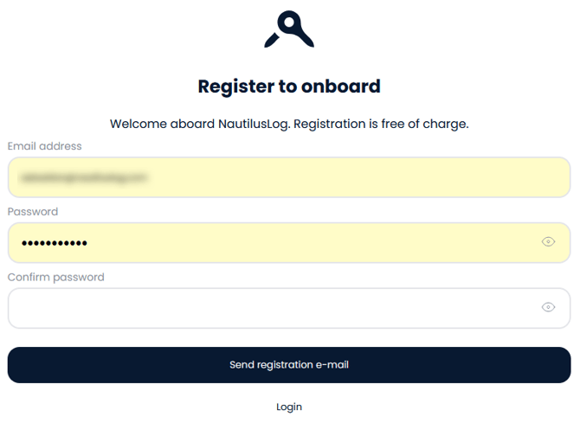Click the masked dots in Password field
This screenshot has height=423, width=580.
[54, 243]
